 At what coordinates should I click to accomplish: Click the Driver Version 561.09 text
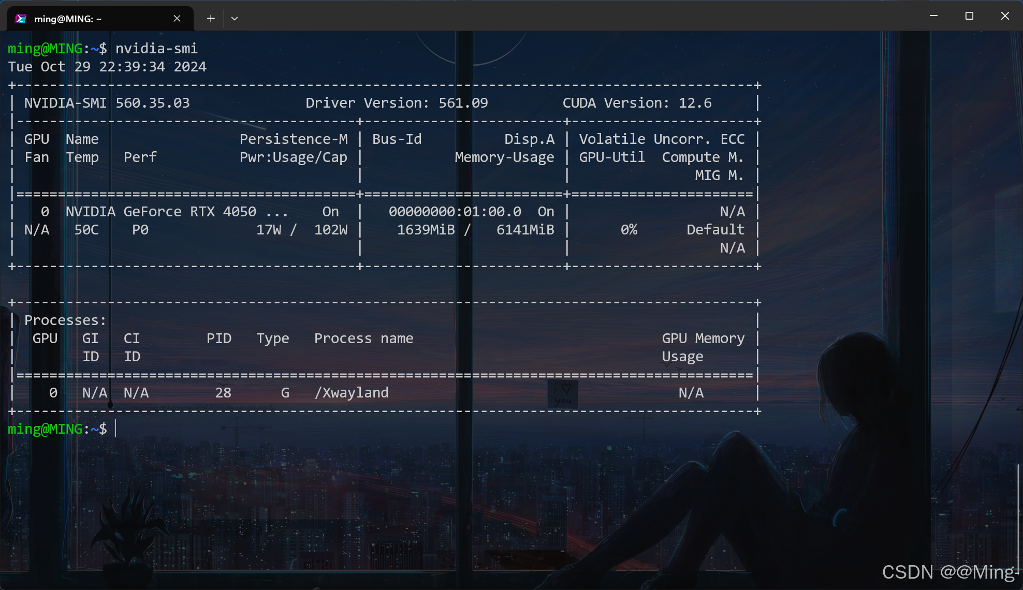tap(397, 102)
